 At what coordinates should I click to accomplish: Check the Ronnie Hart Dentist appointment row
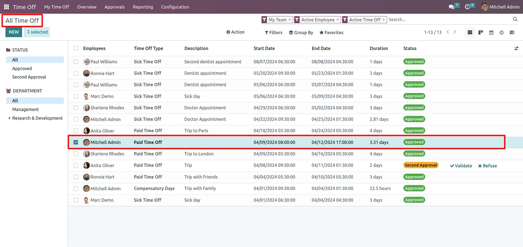[x=76, y=73]
